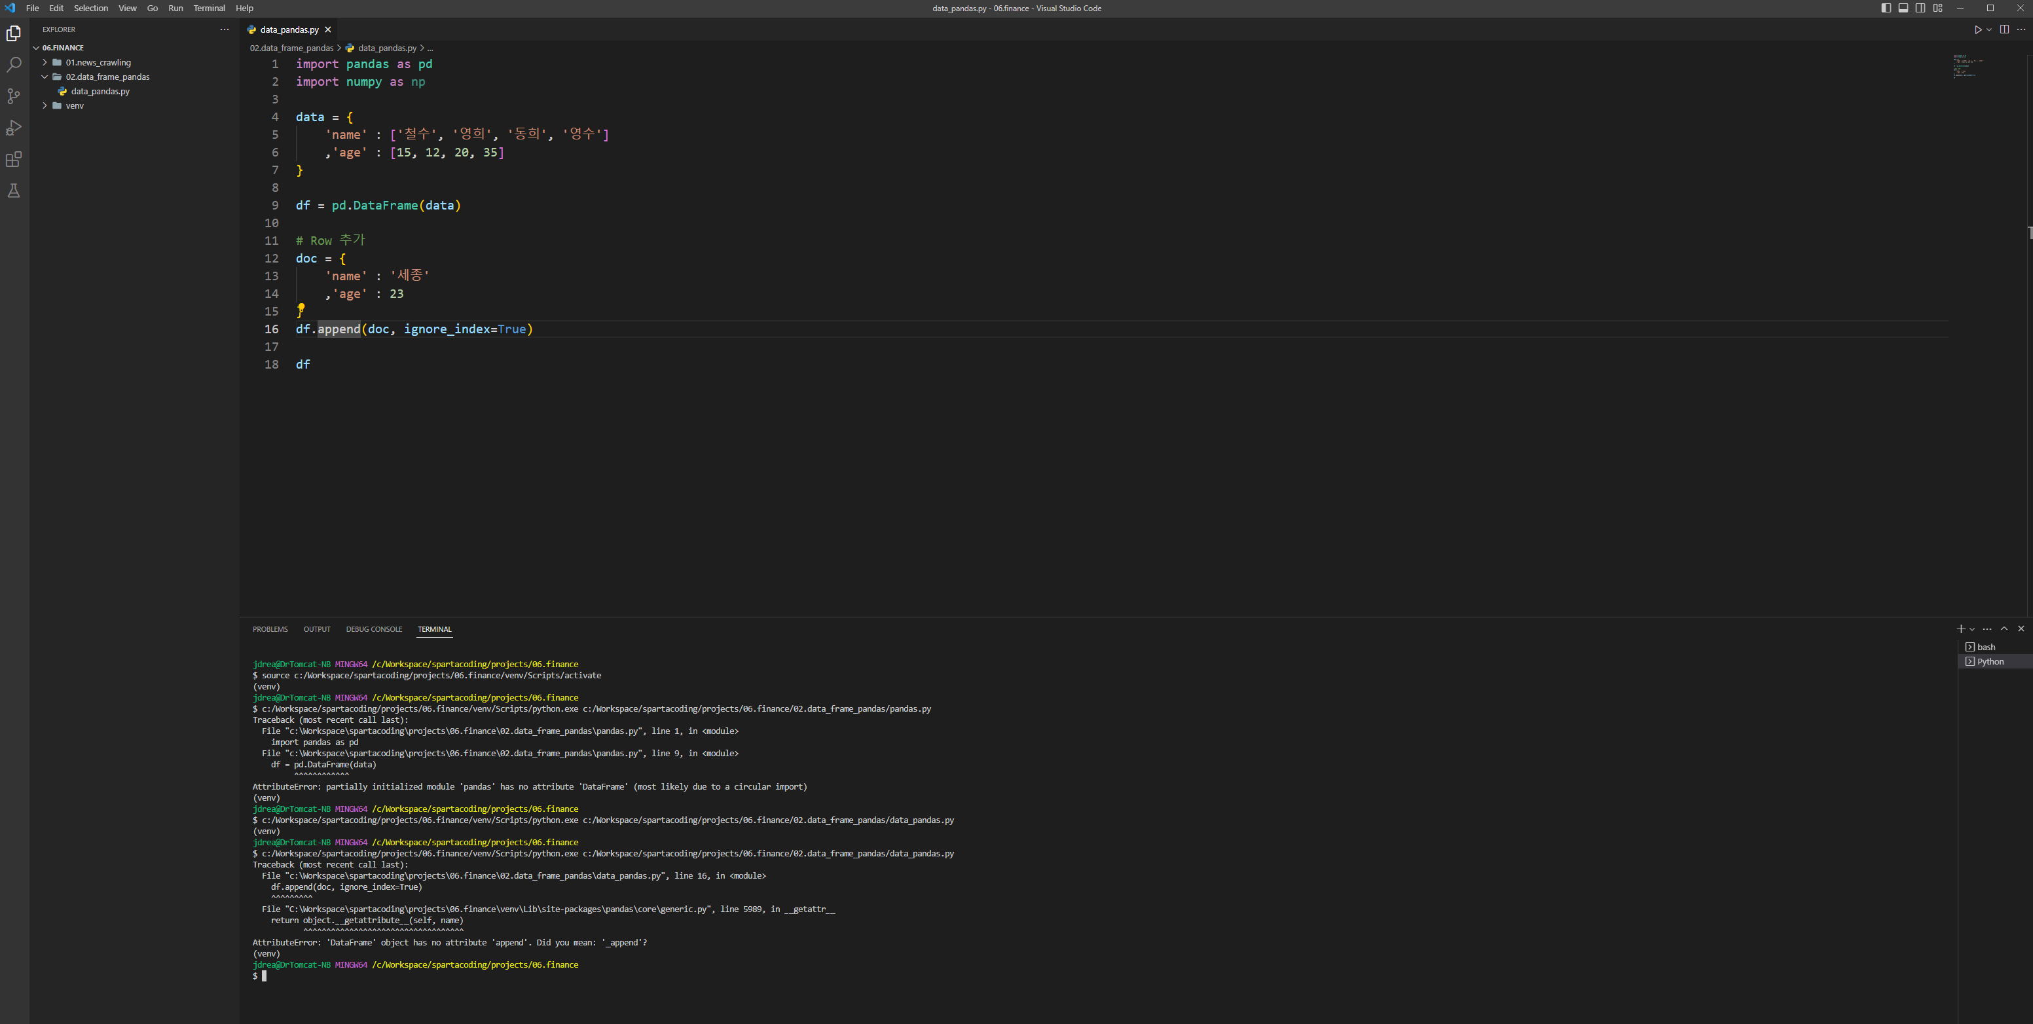
Task: Switch to the DEBUG CONSOLE panel tab
Action: (374, 629)
